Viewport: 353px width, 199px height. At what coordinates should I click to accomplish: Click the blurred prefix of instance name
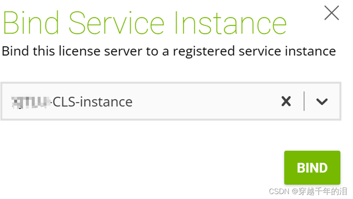pyautogui.click(x=31, y=102)
